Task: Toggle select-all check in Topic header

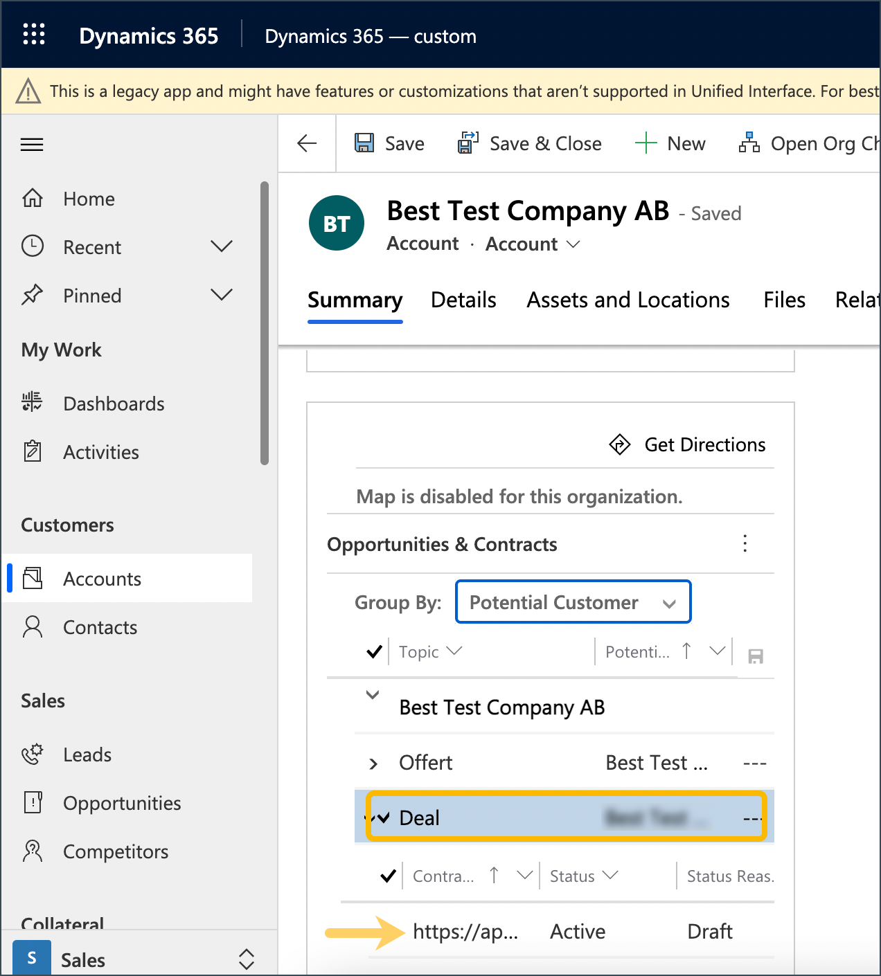Action: pos(374,651)
